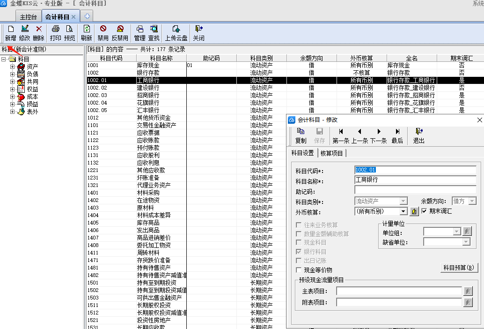Select row 1405 库存商品
This screenshot has height=329, width=484.
tap(186, 223)
